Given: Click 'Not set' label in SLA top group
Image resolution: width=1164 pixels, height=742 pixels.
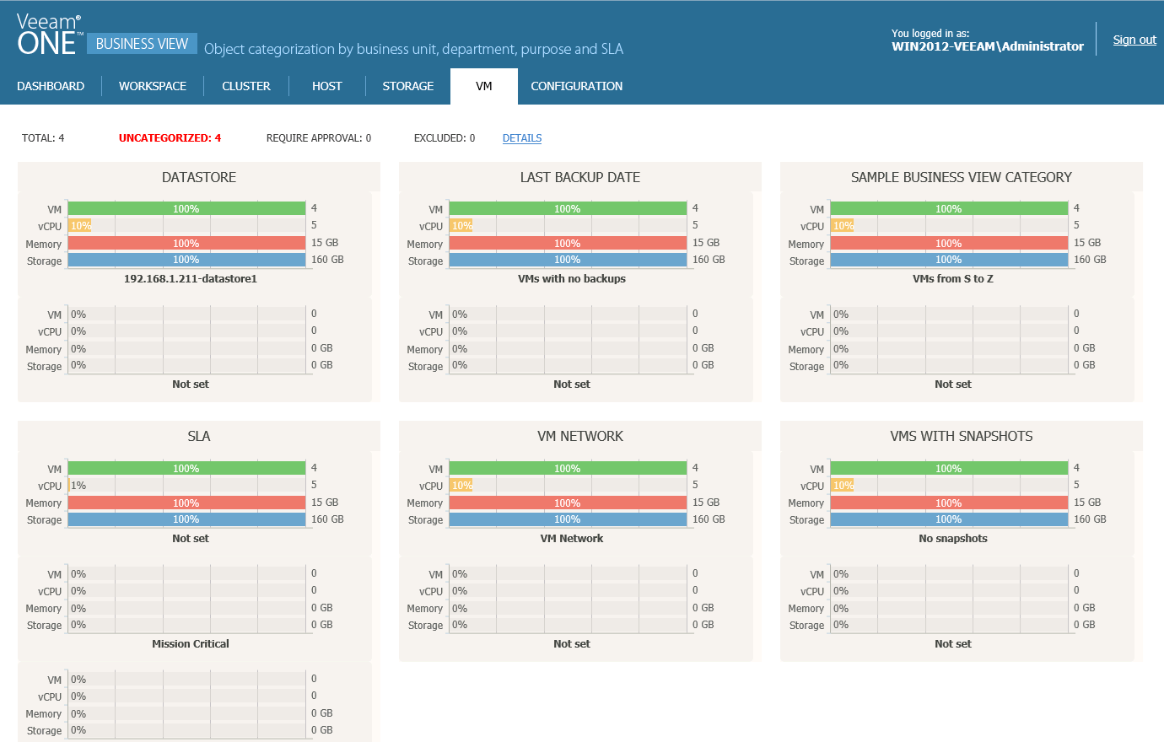Looking at the screenshot, I should point(191,539).
